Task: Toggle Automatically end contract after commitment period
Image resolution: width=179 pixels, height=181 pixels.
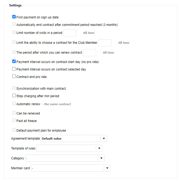Action: point(14,25)
